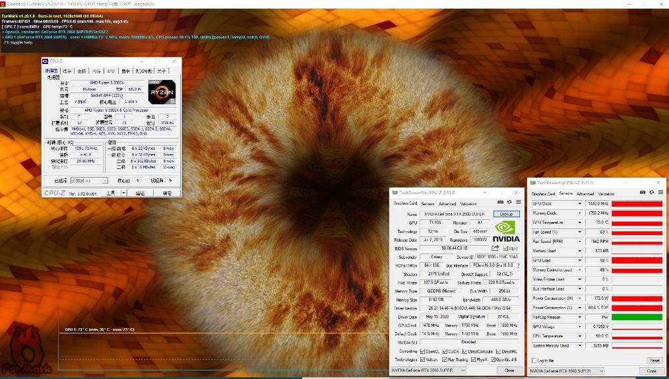Toggle the CUDA checkbox

click(445, 351)
